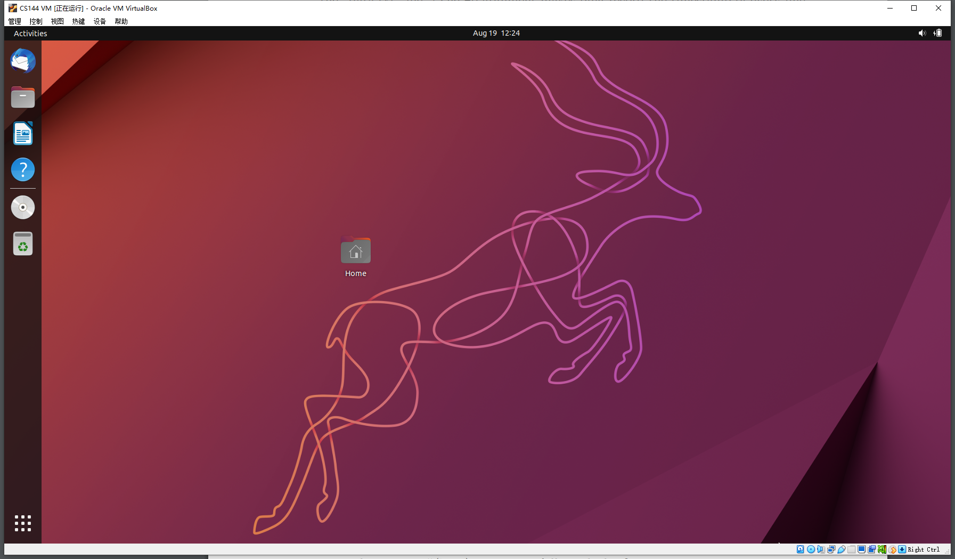Close the VirtualBox VM window
955x559 pixels.
[x=938, y=8]
